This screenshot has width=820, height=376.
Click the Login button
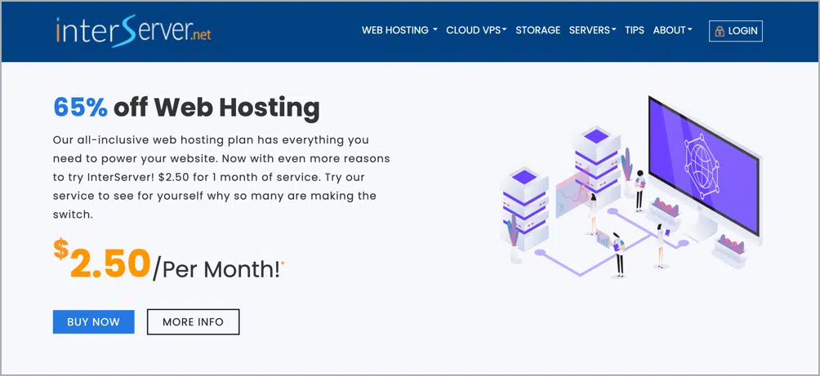pos(736,31)
